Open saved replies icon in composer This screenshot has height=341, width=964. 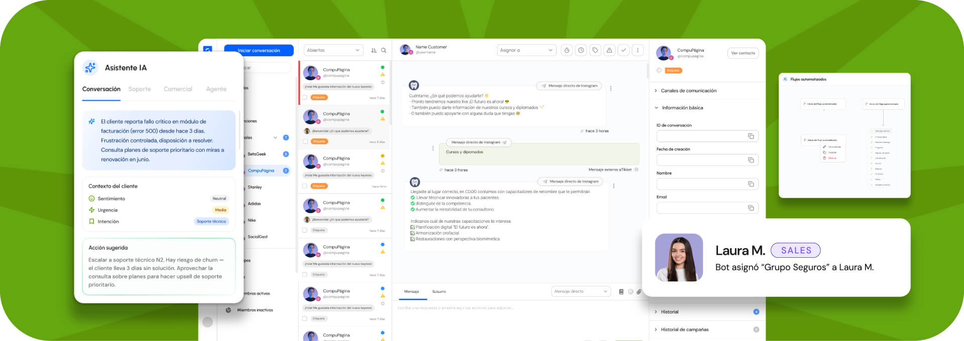tap(621, 291)
